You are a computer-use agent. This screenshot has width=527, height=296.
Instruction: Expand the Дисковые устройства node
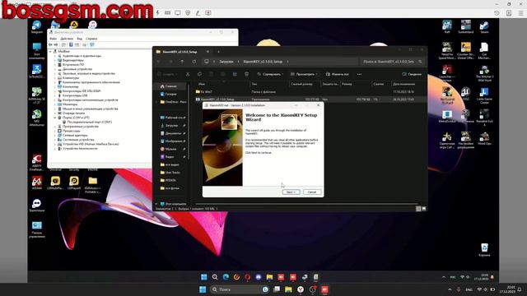(55, 69)
